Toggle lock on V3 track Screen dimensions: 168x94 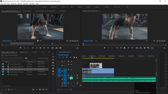point(62,62)
